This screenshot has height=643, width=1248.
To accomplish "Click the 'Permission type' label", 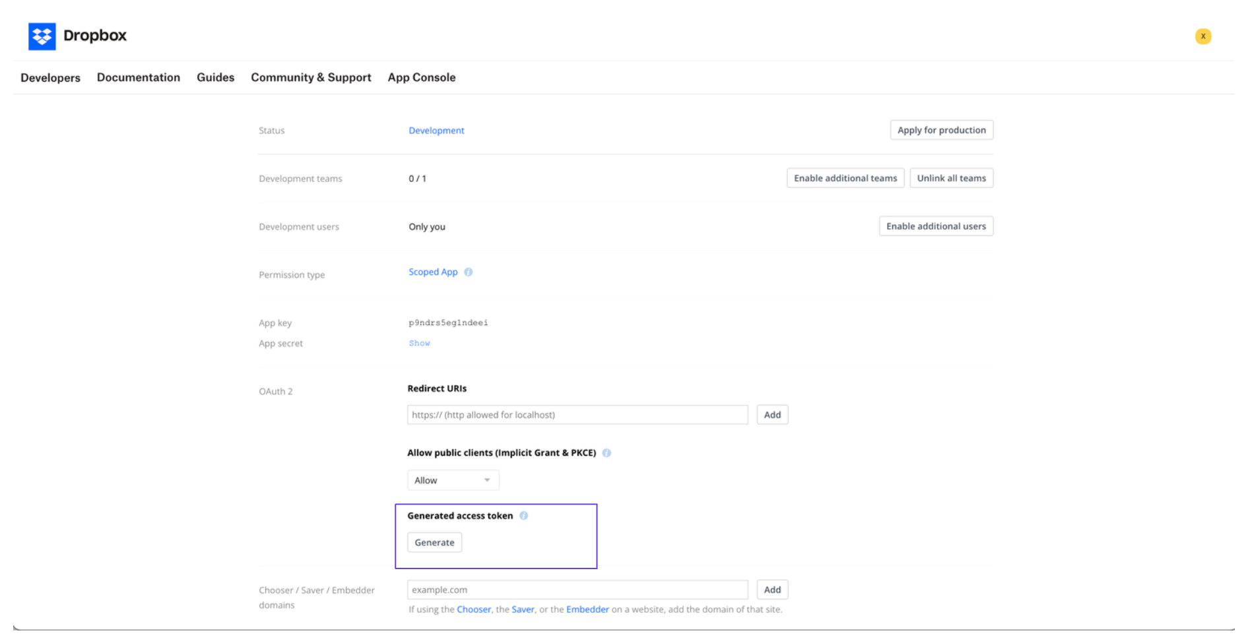I will (292, 275).
